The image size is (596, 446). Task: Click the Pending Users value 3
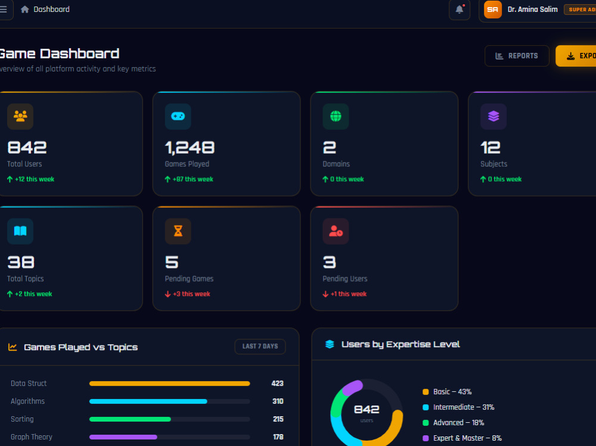pyautogui.click(x=330, y=262)
